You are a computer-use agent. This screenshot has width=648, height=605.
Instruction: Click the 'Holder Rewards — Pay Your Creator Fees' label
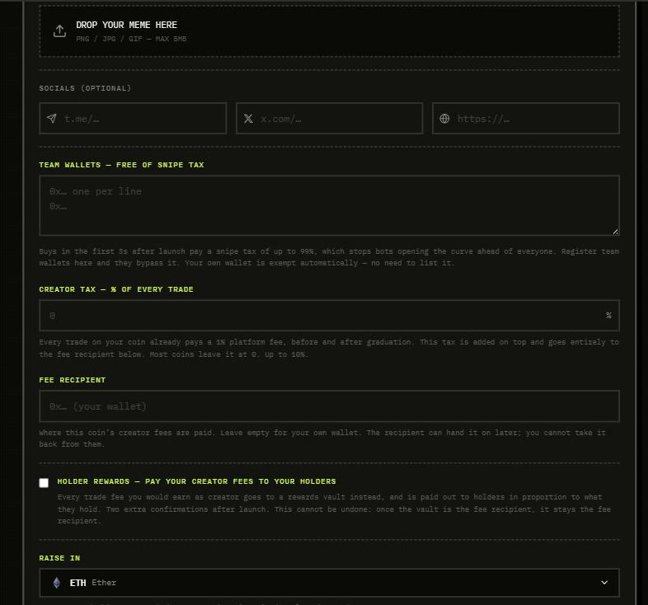click(197, 481)
